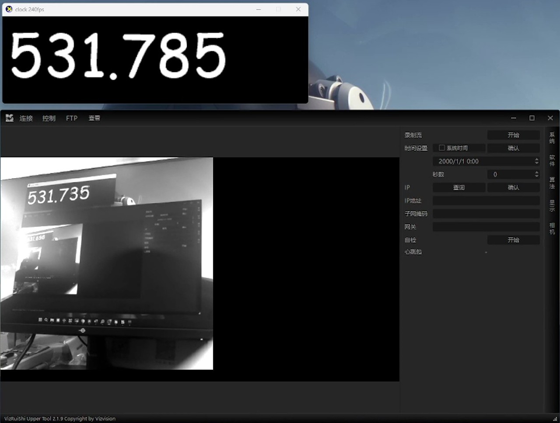Click the clock 240fps window icon
The height and width of the screenshot is (423, 560).
coord(9,9)
